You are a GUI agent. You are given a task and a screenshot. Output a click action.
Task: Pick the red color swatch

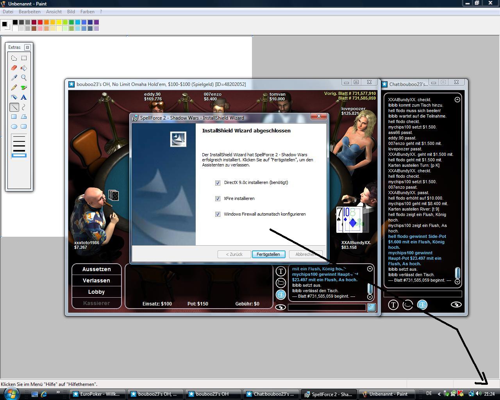point(40,22)
